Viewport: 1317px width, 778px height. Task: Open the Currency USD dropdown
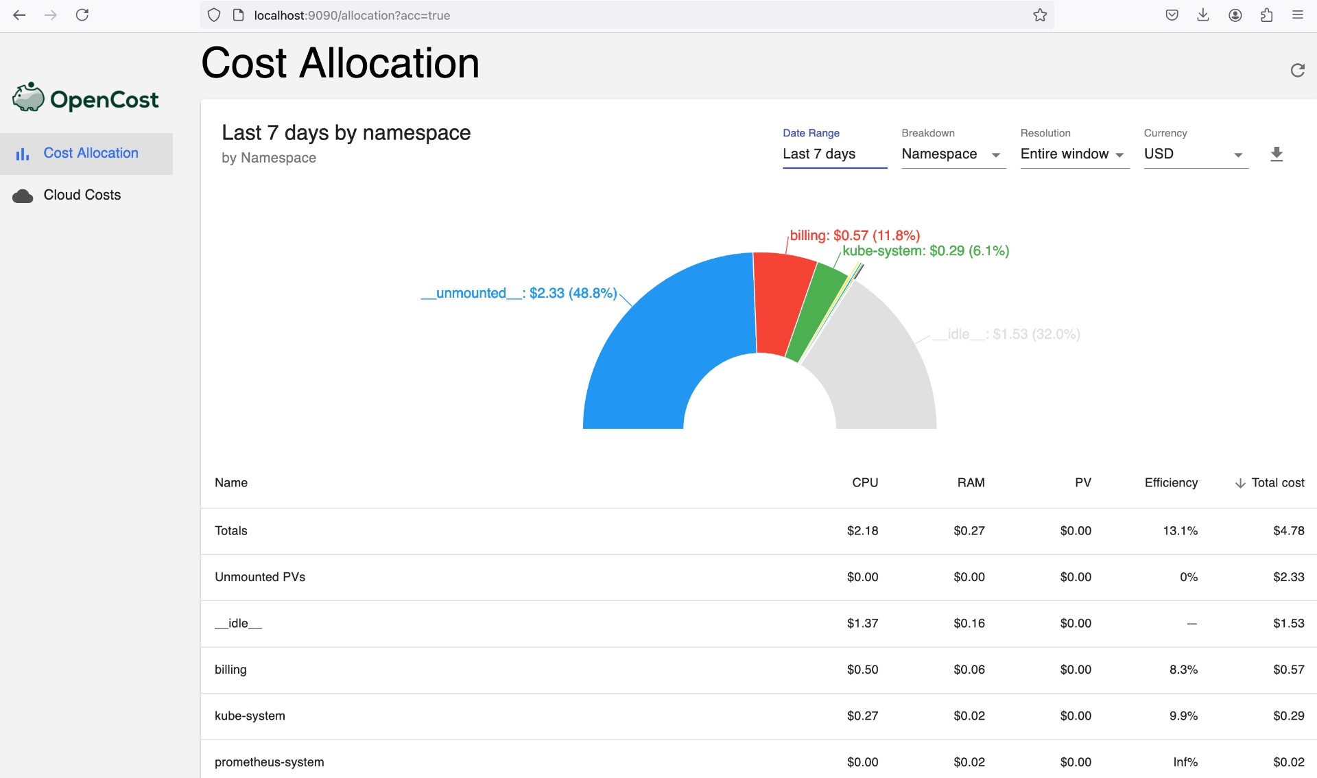(x=1194, y=154)
